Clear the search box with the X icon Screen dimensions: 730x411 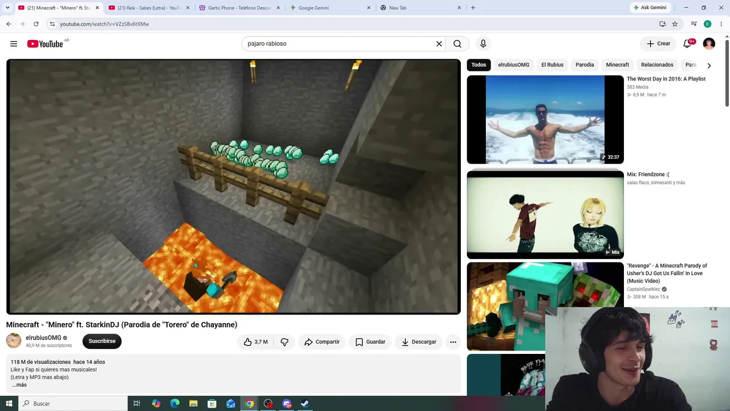[439, 44]
